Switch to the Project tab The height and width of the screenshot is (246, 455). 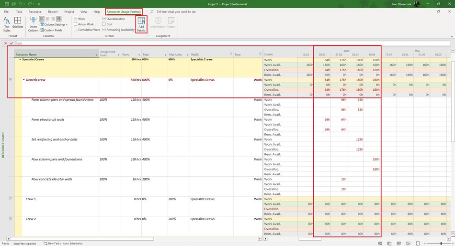(x=69, y=11)
